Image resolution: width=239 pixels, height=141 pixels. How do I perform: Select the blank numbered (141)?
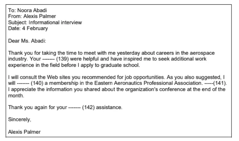tap(215, 83)
